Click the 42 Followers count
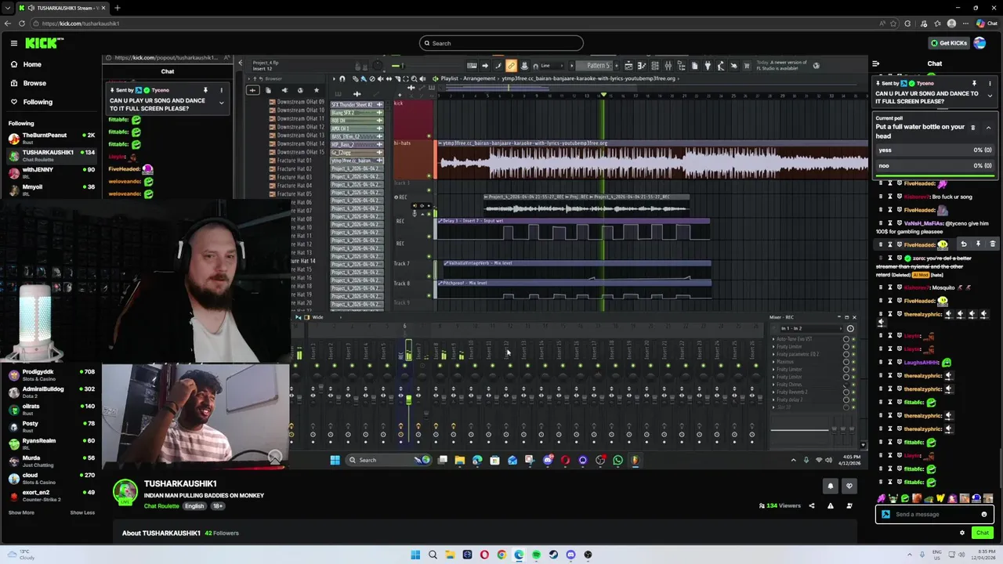The height and width of the screenshot is (564, 1003). coord(222,533)
